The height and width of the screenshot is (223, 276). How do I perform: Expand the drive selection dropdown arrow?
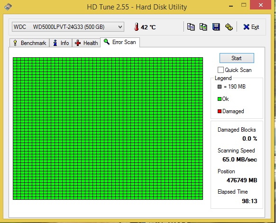pos(120,27)
